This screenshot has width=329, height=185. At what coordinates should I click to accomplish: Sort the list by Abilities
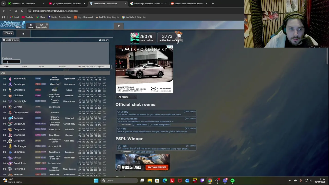click(62, 67)
